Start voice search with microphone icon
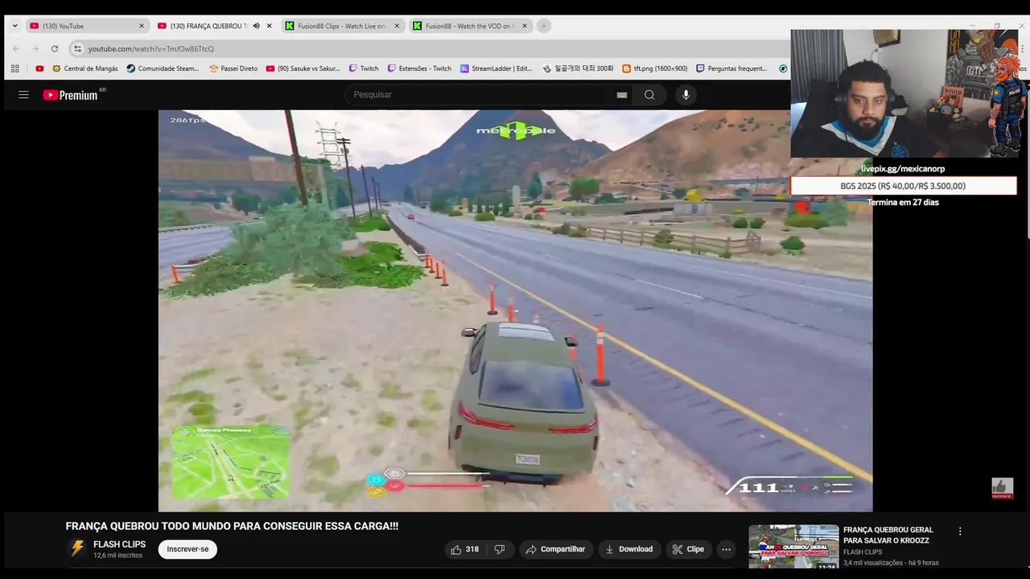The width and height of the screenshot is (1030, 579). click(x=686, y=95)
